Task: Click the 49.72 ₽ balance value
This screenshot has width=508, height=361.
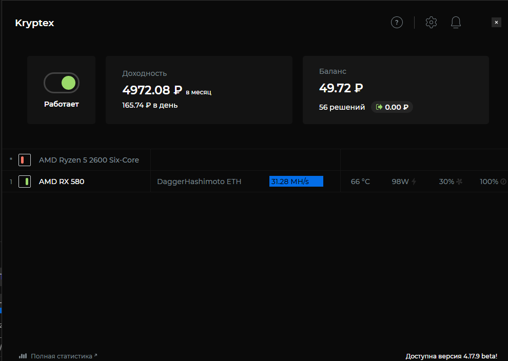Action: click(x=341, y=88)
